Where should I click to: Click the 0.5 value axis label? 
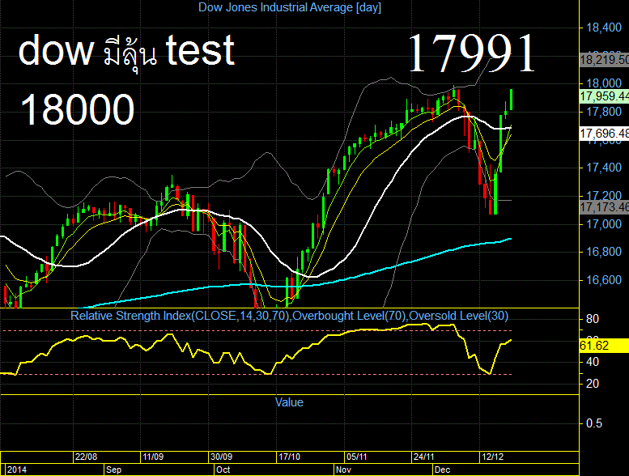pos(594,423)
